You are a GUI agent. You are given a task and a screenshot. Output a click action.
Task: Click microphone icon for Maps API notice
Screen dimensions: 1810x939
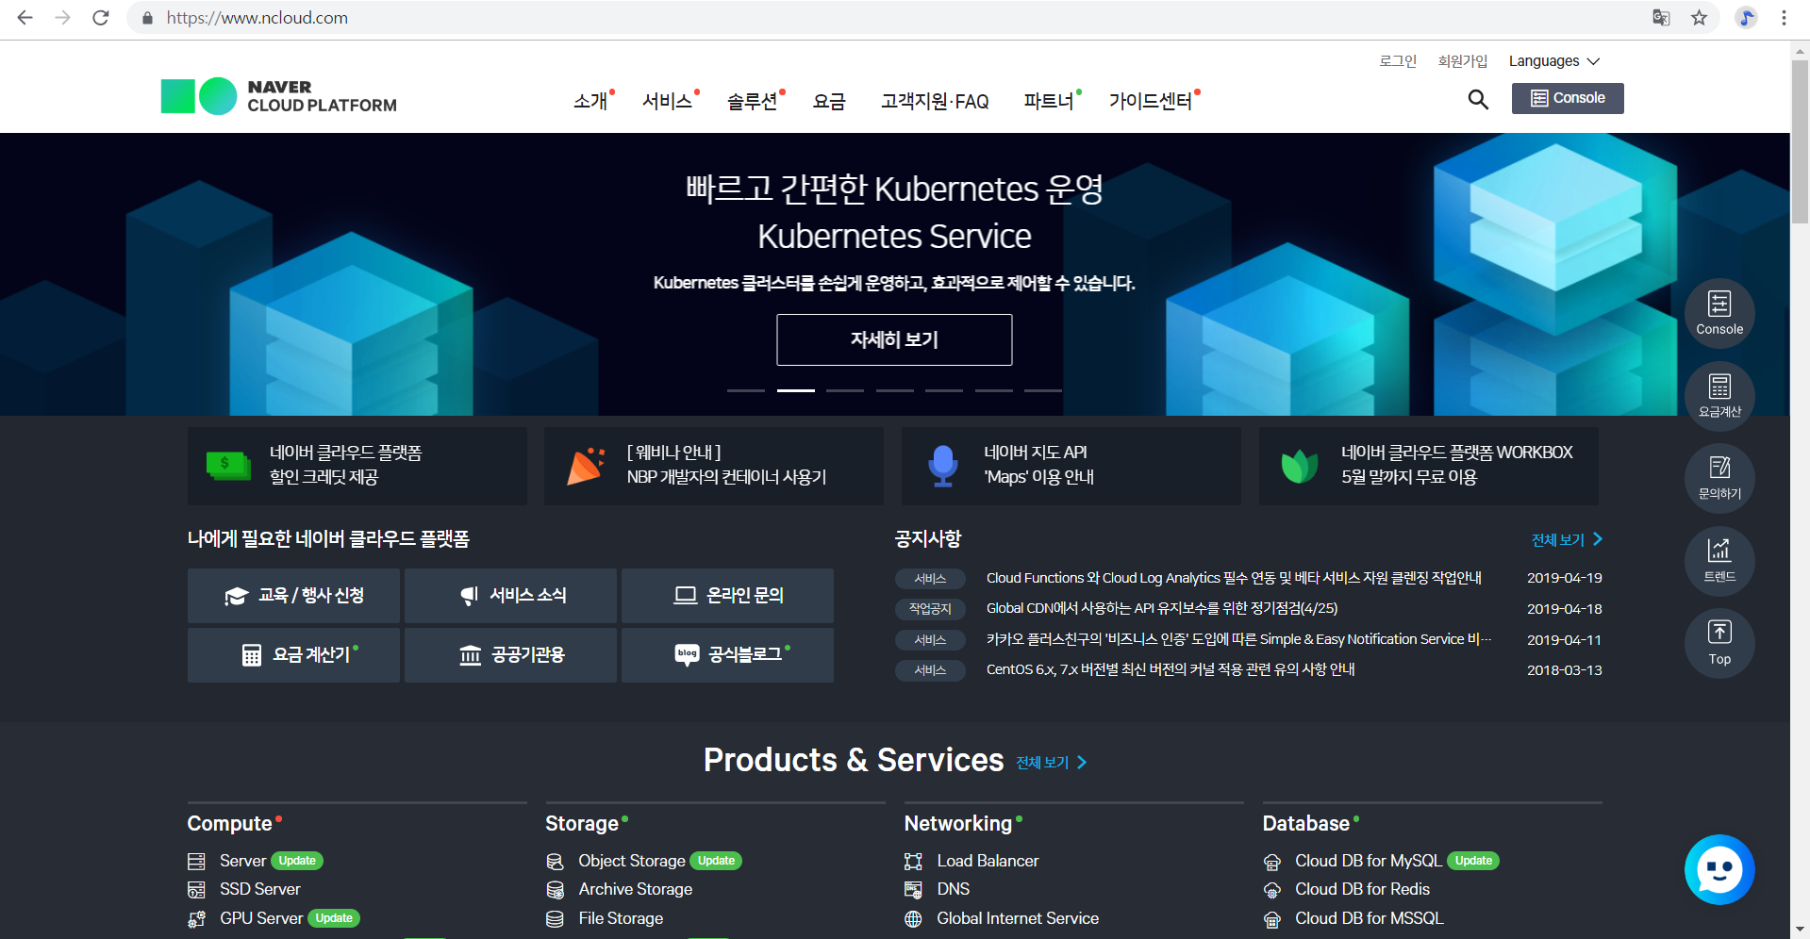pos(942,466)
